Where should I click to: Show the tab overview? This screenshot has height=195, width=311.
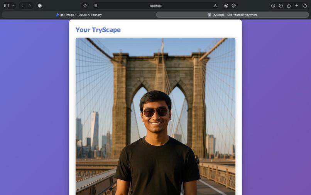pyautogui.click(x=305, y=5)
